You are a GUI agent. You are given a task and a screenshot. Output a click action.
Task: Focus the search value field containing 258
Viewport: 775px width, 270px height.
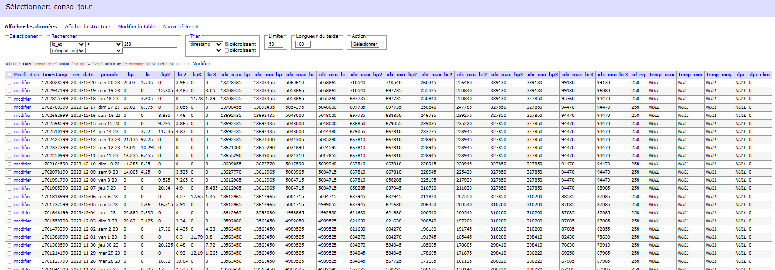(150, 44)
